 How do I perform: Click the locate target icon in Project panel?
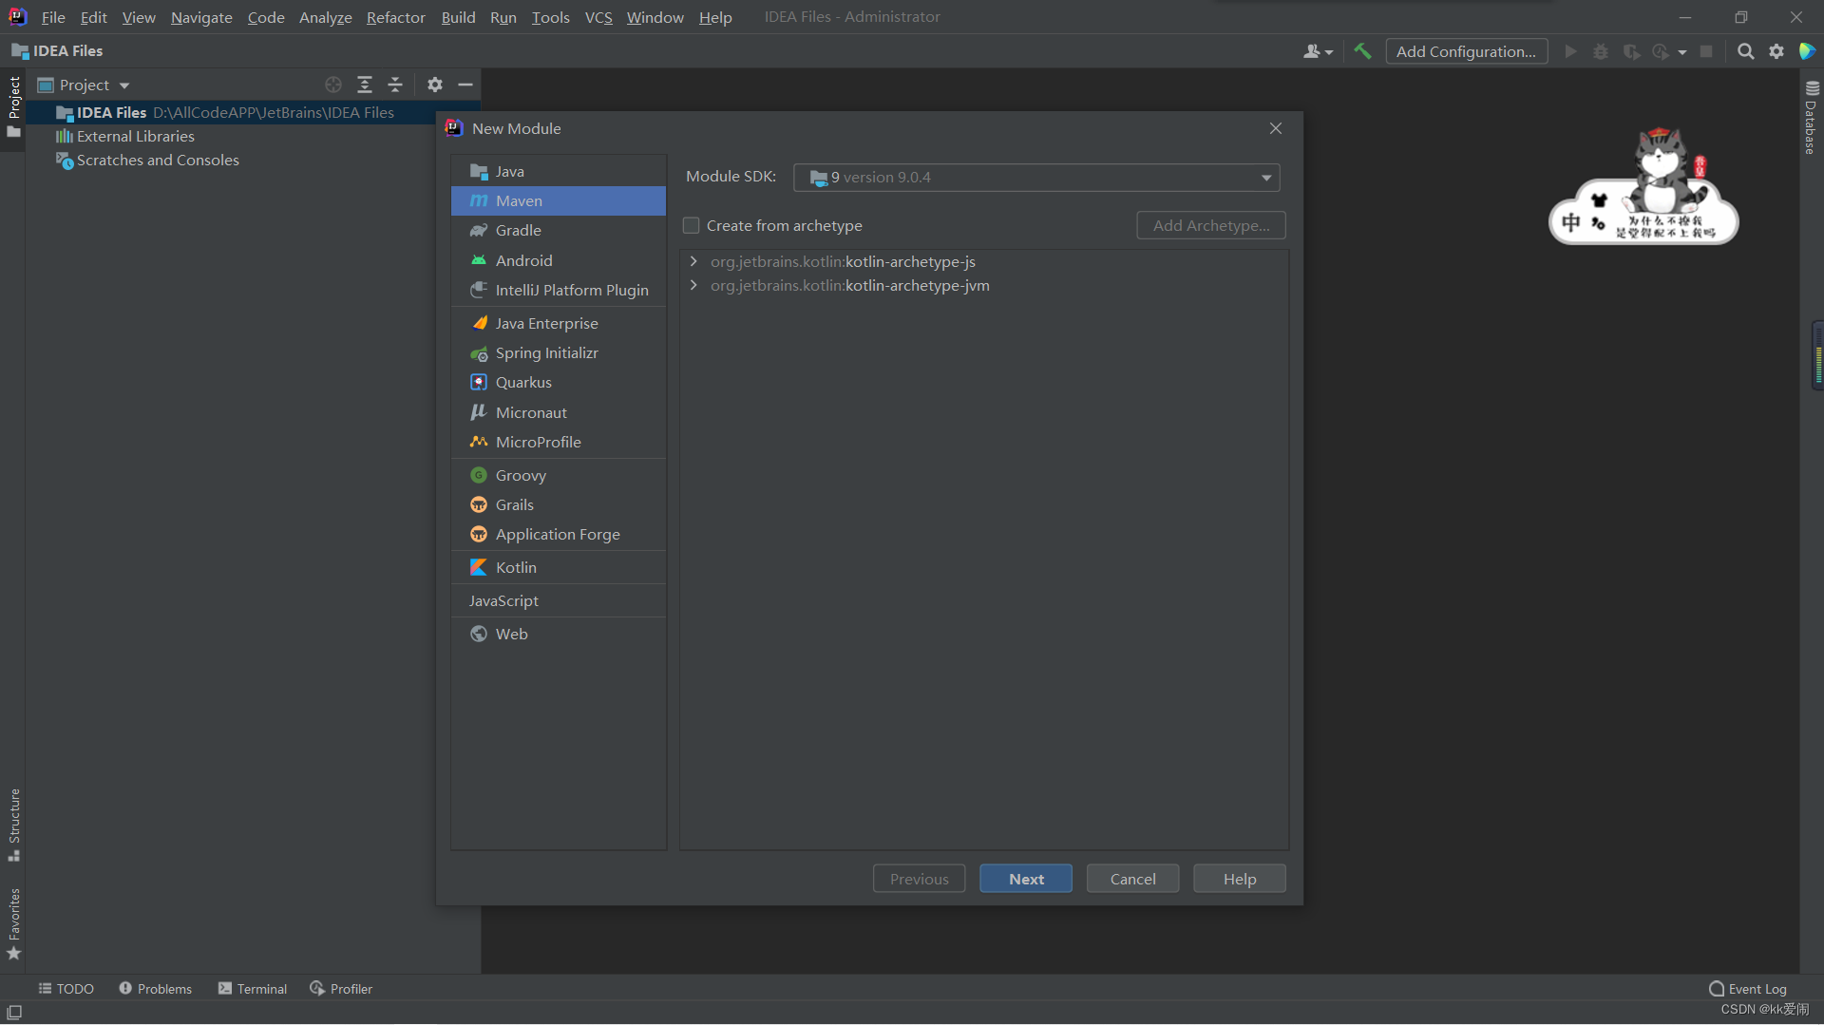[x=333, y=85]
